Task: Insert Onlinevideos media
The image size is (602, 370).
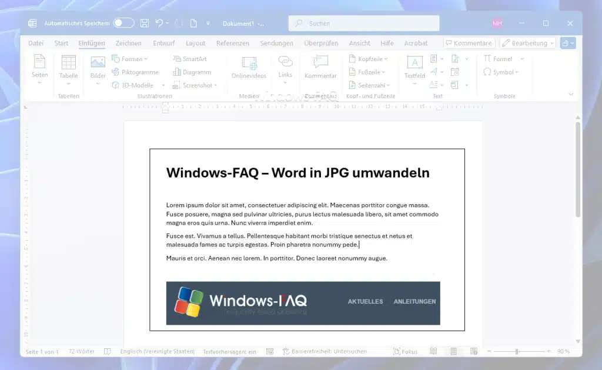Action: (x=249, y=68)
